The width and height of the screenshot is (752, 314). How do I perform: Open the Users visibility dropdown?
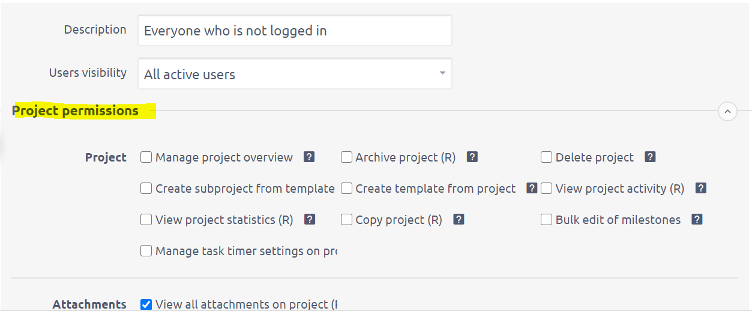point(295,74)
